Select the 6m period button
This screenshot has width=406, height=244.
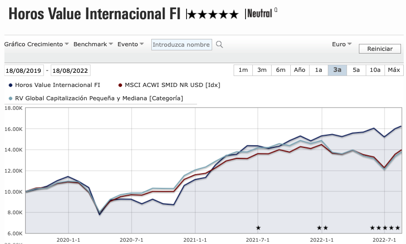point(281,70)
